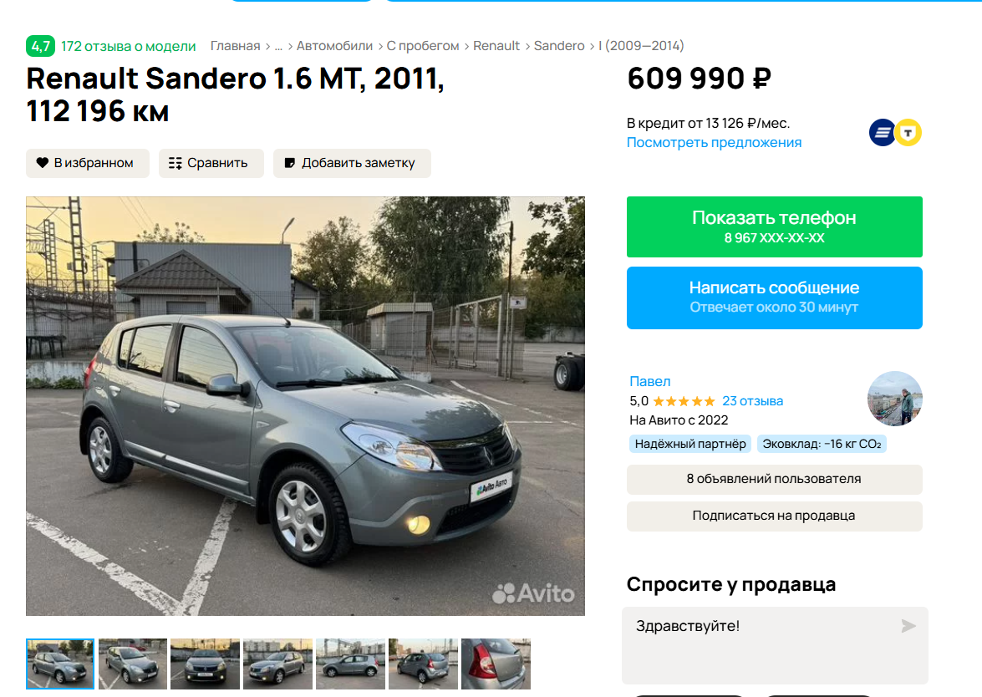
Task: Click the blue bank logo icon
Action: (882, 132)
